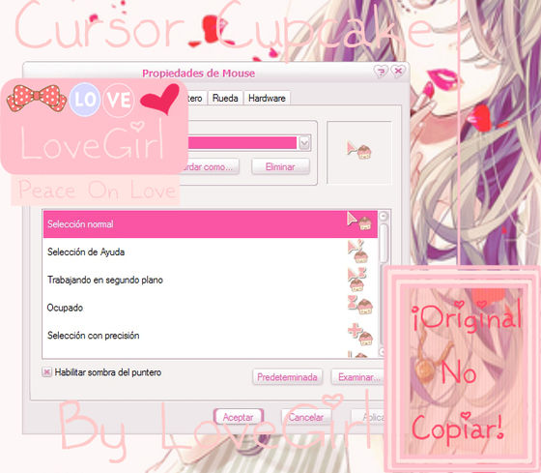Select the precision cross cupcake cursor icon

360,334
